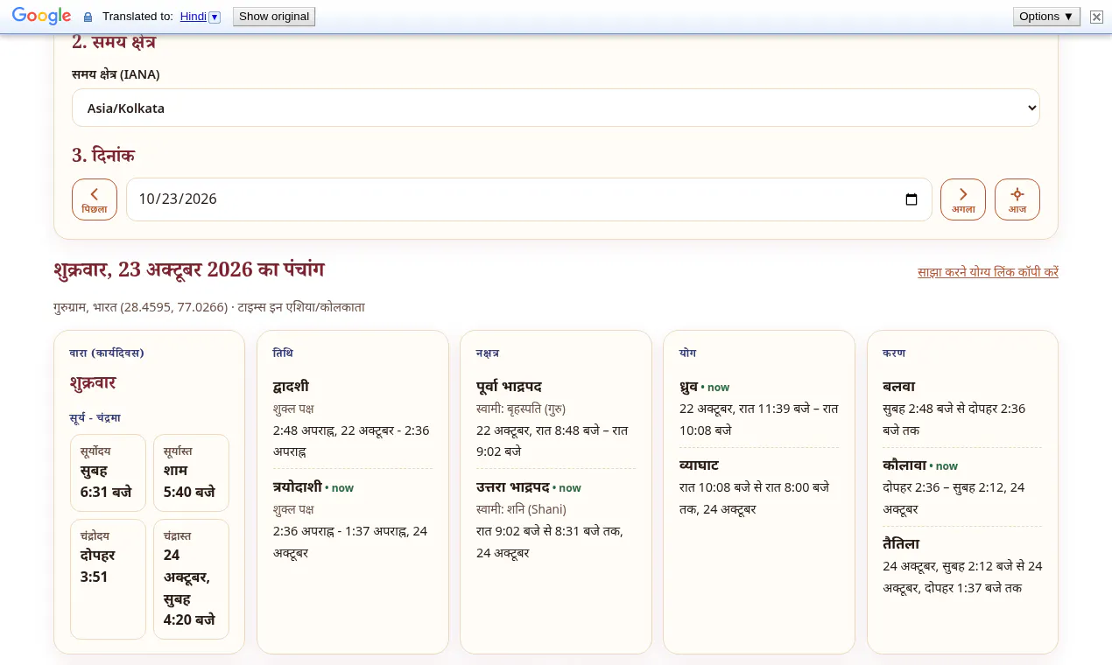Image resolution: width=1112 pixels, height=665 pixels.
Task: Click the वारा (कार्यदिवस) card label
Action: pos(107,353)
